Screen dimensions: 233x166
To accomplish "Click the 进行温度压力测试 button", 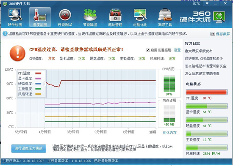I will pos(29,148).
